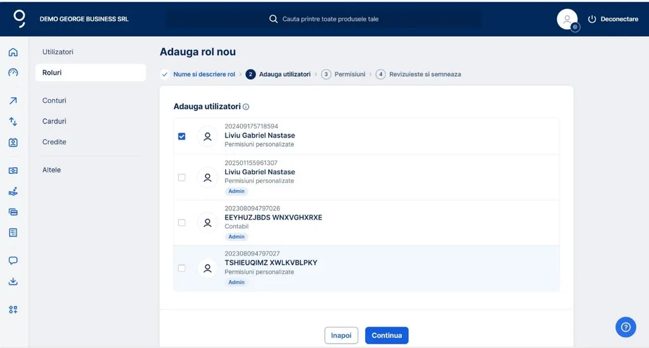The height and width of the screenshot is (348, 649).
Task: Open the download icon in sidebar
Action: click(13, 281)
